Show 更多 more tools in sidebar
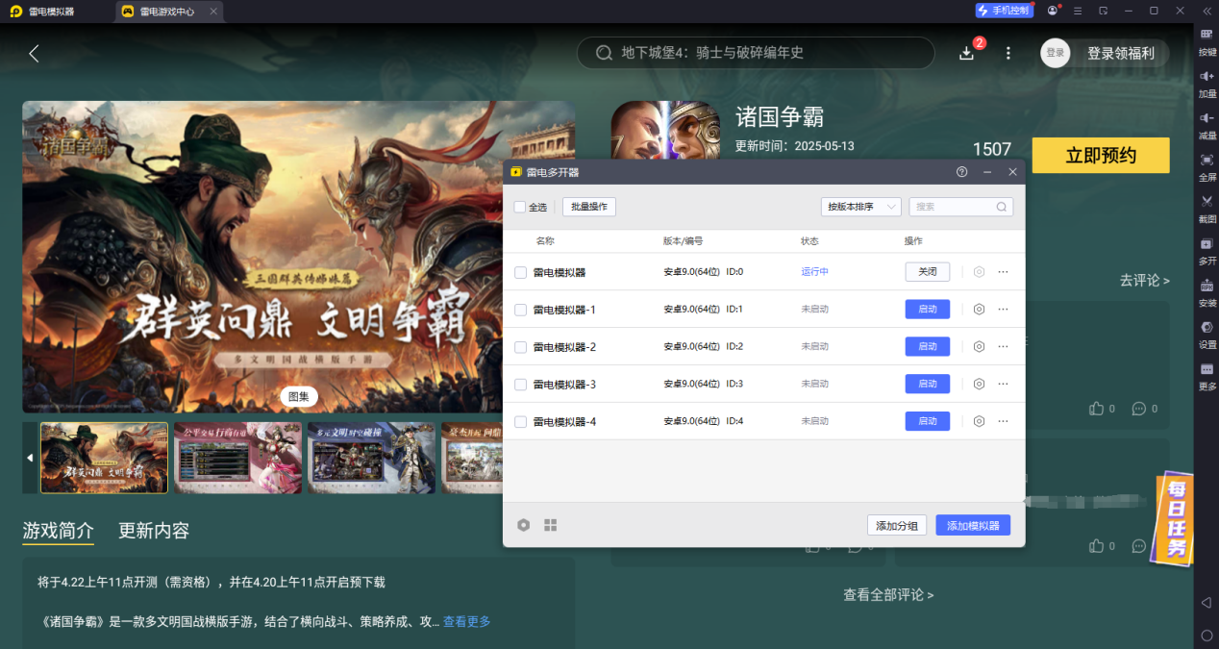The width and height of the screenshot is (1219, 649). 1207,376
